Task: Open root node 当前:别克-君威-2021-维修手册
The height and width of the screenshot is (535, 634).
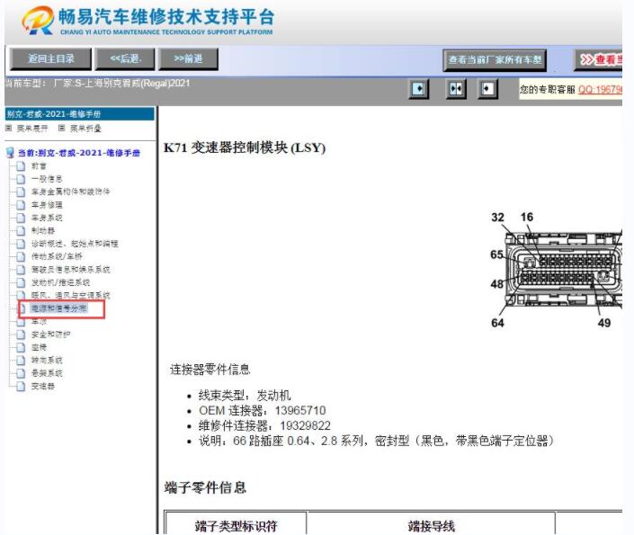Action: tap(79, 153)
